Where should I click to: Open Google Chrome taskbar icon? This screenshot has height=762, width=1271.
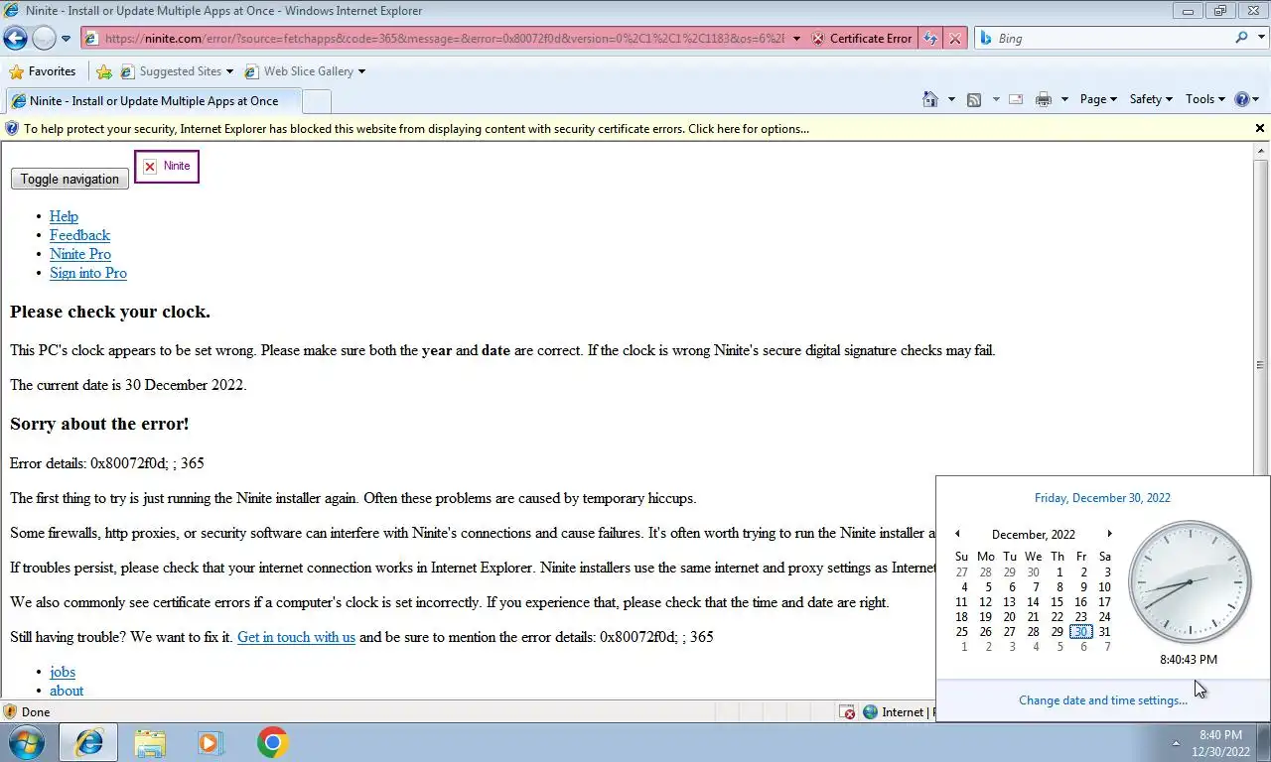(272, 742)
